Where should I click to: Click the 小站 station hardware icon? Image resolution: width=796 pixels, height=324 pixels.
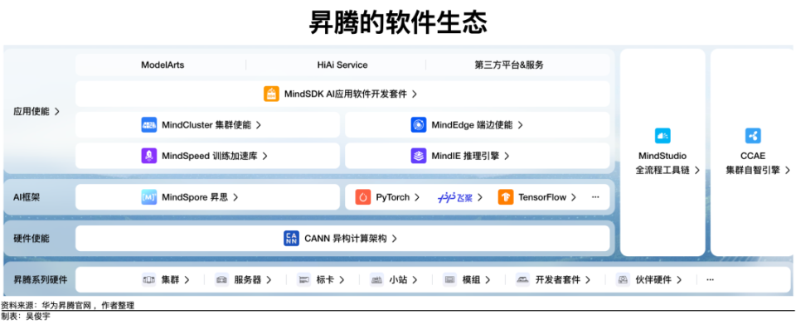point(376,279)
